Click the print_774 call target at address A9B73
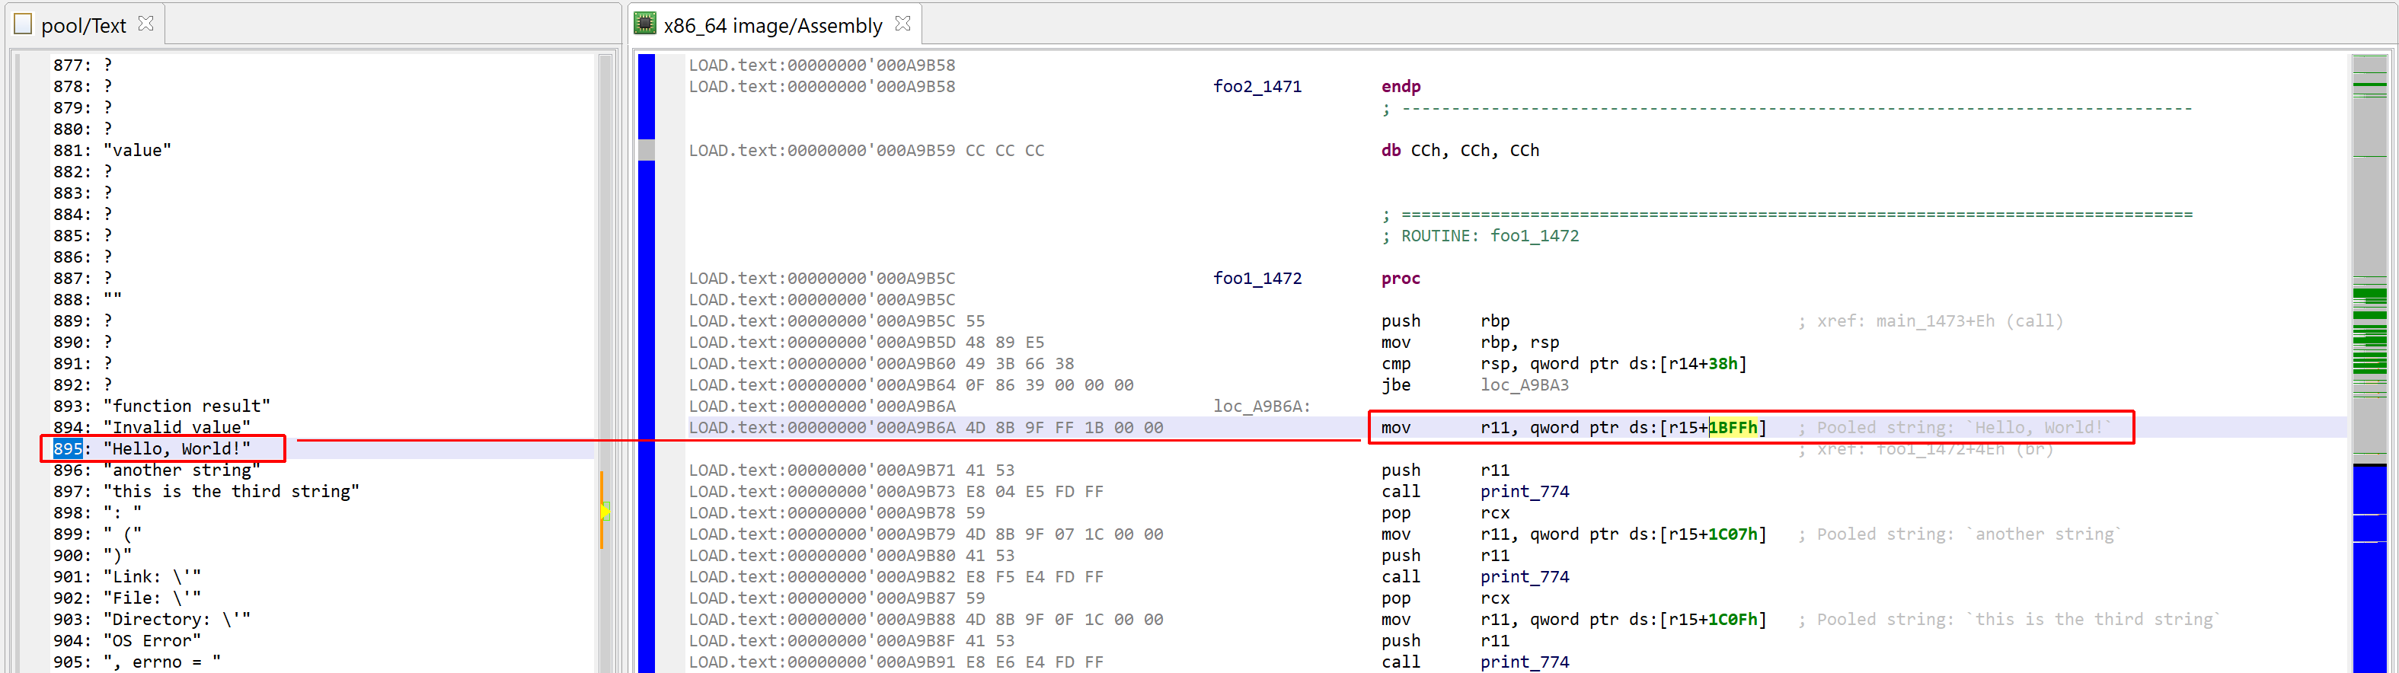Viewport: 2399px width, 673px height. pyautogui.click(x=1525, y=492)
